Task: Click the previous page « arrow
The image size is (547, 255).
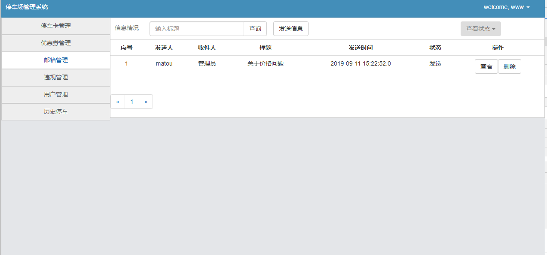Action: [x=118, y=101]
